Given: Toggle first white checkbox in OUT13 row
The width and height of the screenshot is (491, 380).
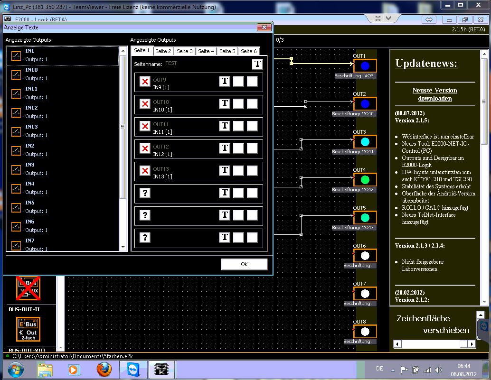Looking at the screenshot, I should click(238, 170).
